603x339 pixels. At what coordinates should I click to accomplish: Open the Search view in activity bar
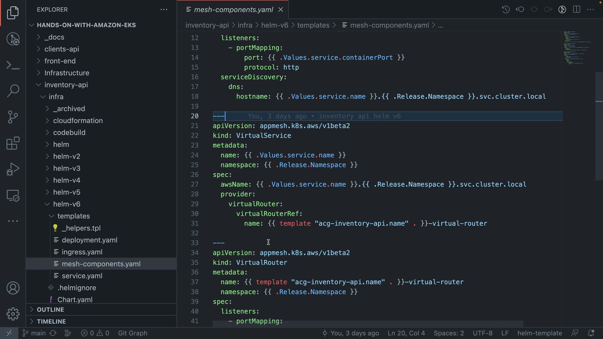pos(13,91)
